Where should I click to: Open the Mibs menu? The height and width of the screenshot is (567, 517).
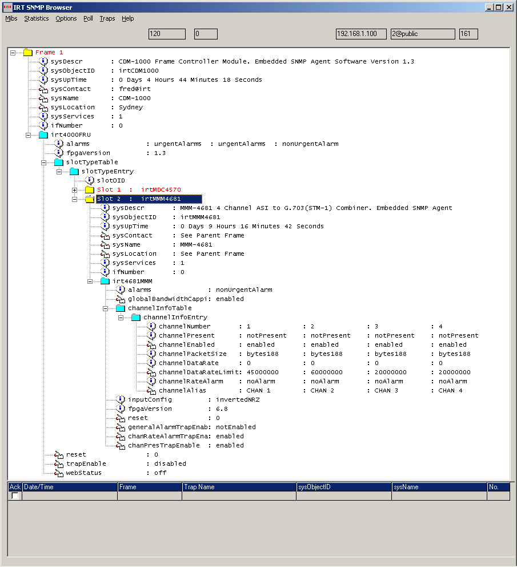[11, 18]
